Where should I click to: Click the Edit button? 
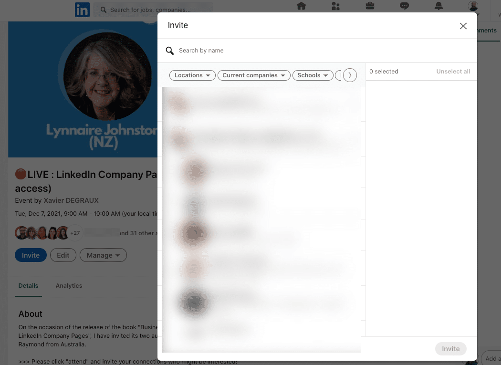pos(63,255)
